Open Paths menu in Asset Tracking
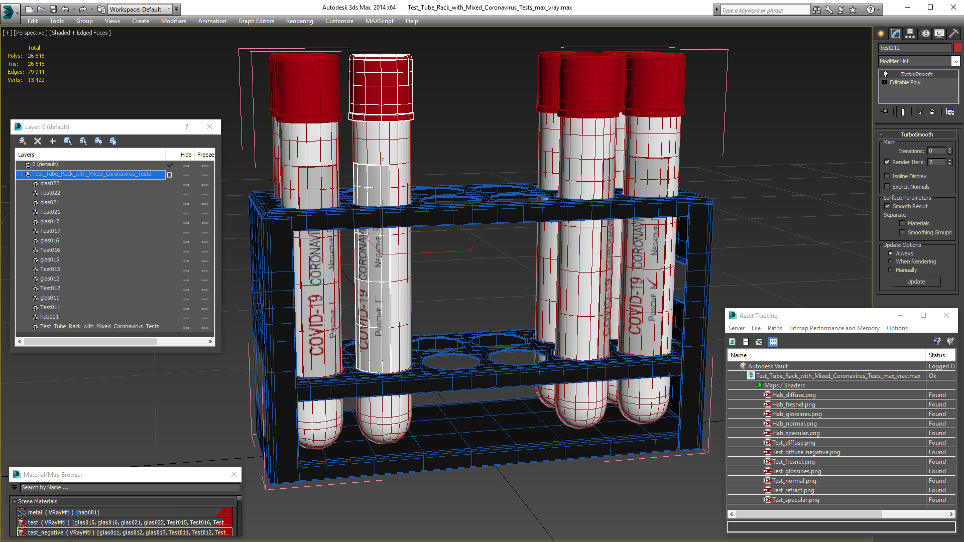Image resolution: width=964 pixels, height=542 pixels. tap(775, 328)
